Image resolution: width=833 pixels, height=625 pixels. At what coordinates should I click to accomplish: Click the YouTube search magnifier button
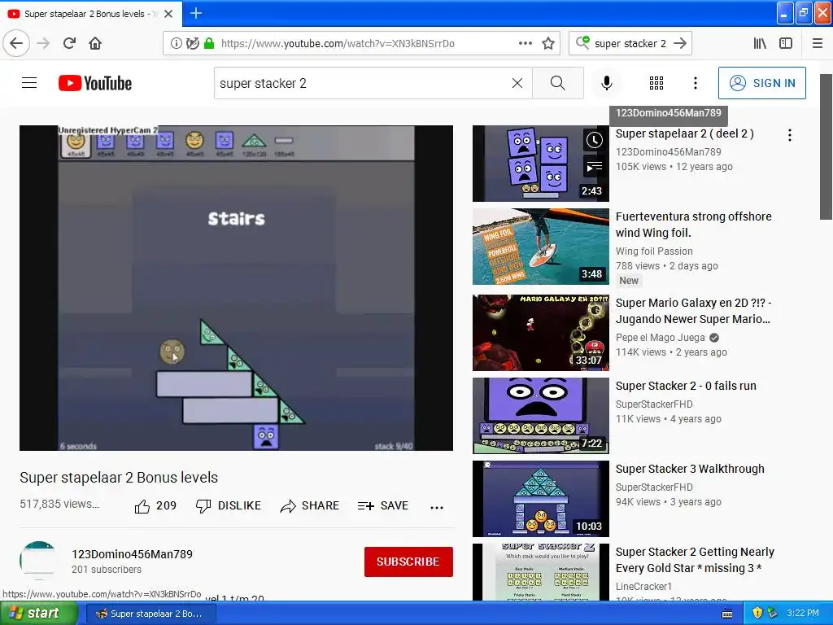pyautogui.click(x=558, y=83)
